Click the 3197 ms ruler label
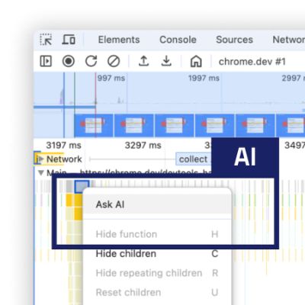The image size is (305, 305). [x=63, y=146]
